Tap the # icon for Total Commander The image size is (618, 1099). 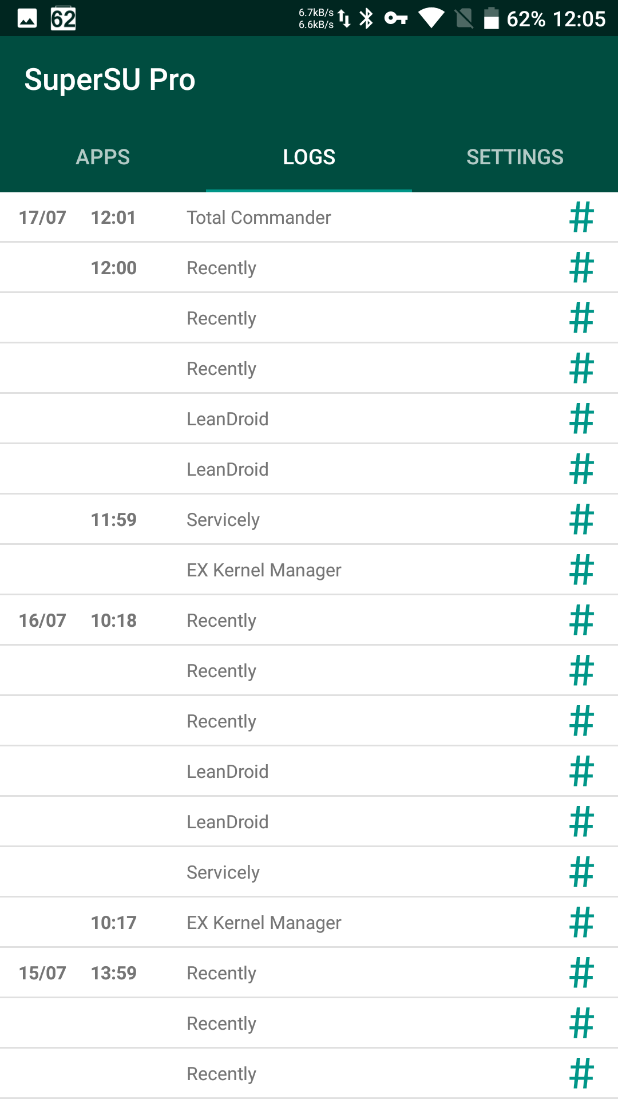(581, 218)
